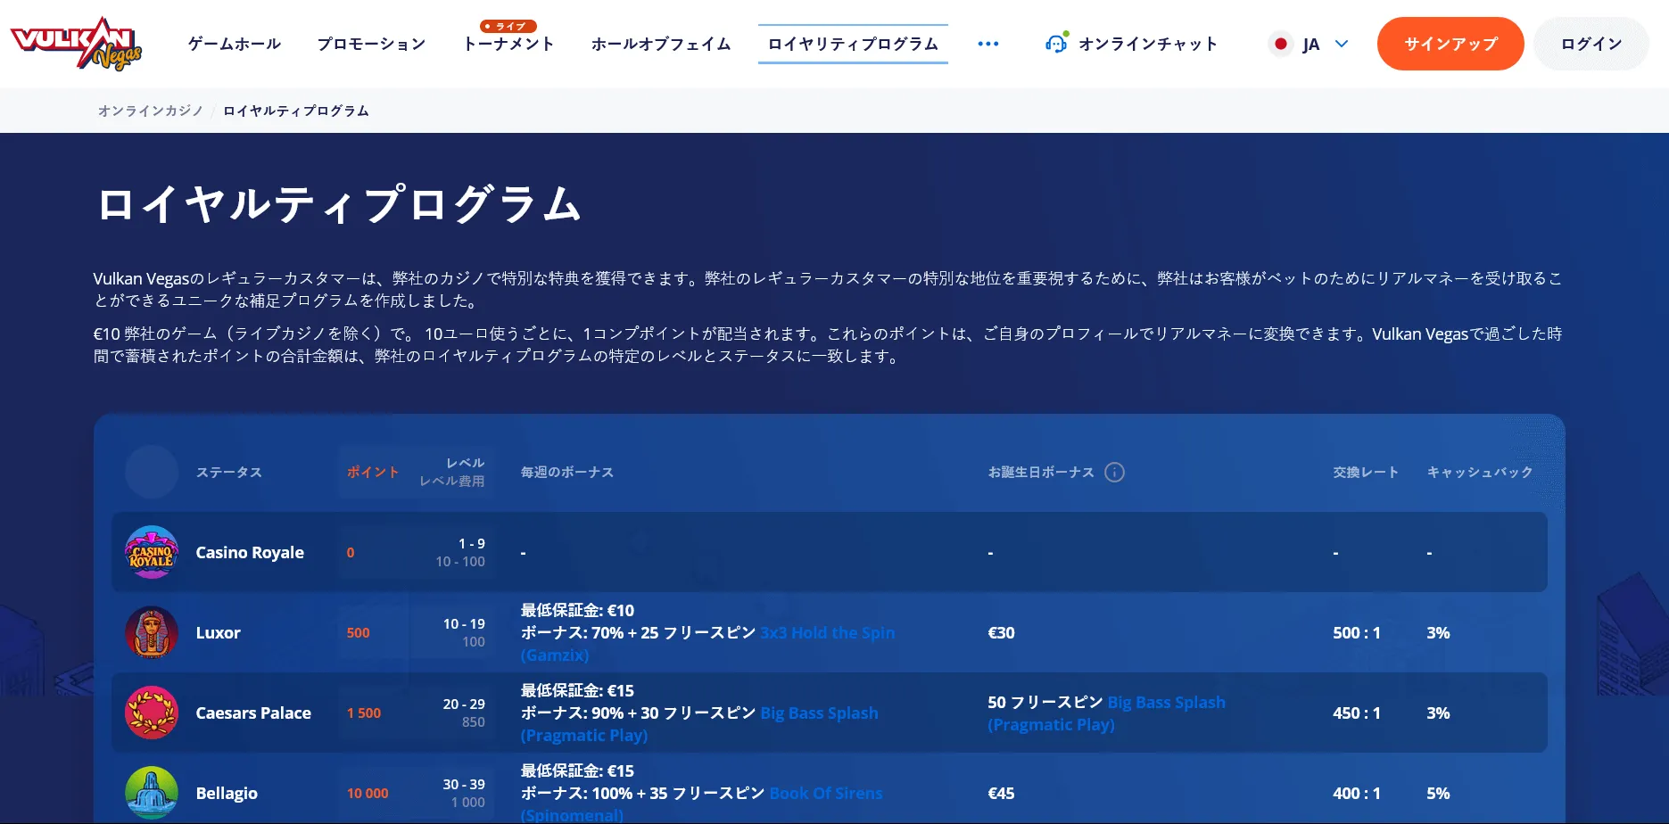Open オンラインチャット link
The image size is (1669, 824).
(x=1148, y=44)
